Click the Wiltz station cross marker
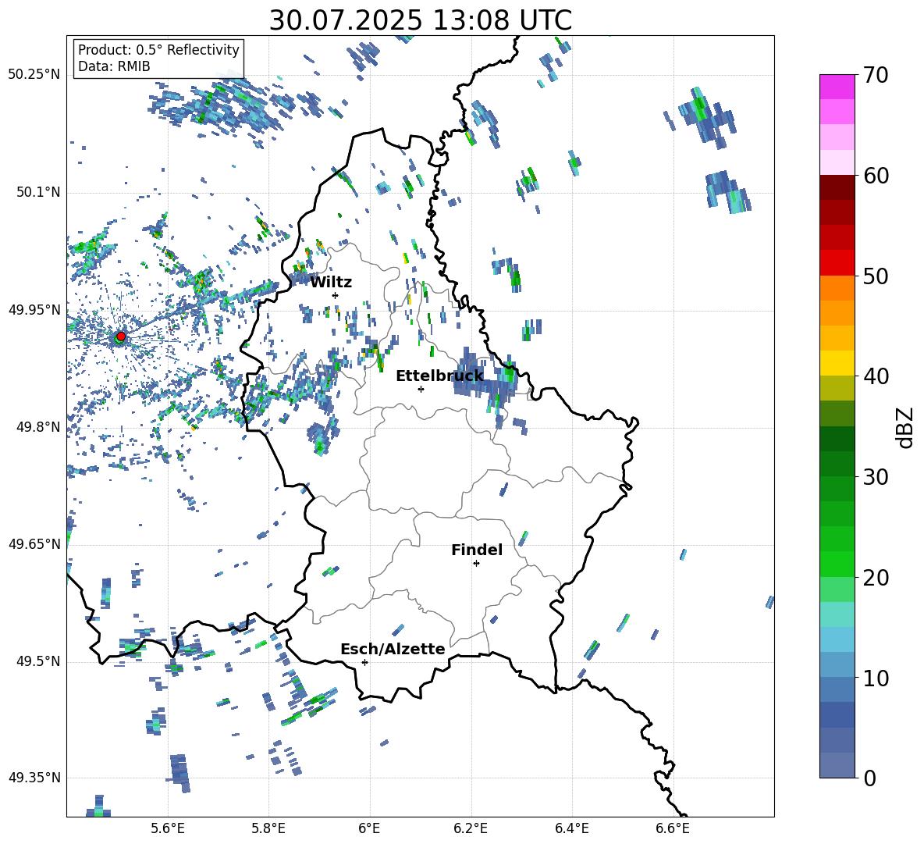This screenshot has height=844, width=924. [336, 295]
